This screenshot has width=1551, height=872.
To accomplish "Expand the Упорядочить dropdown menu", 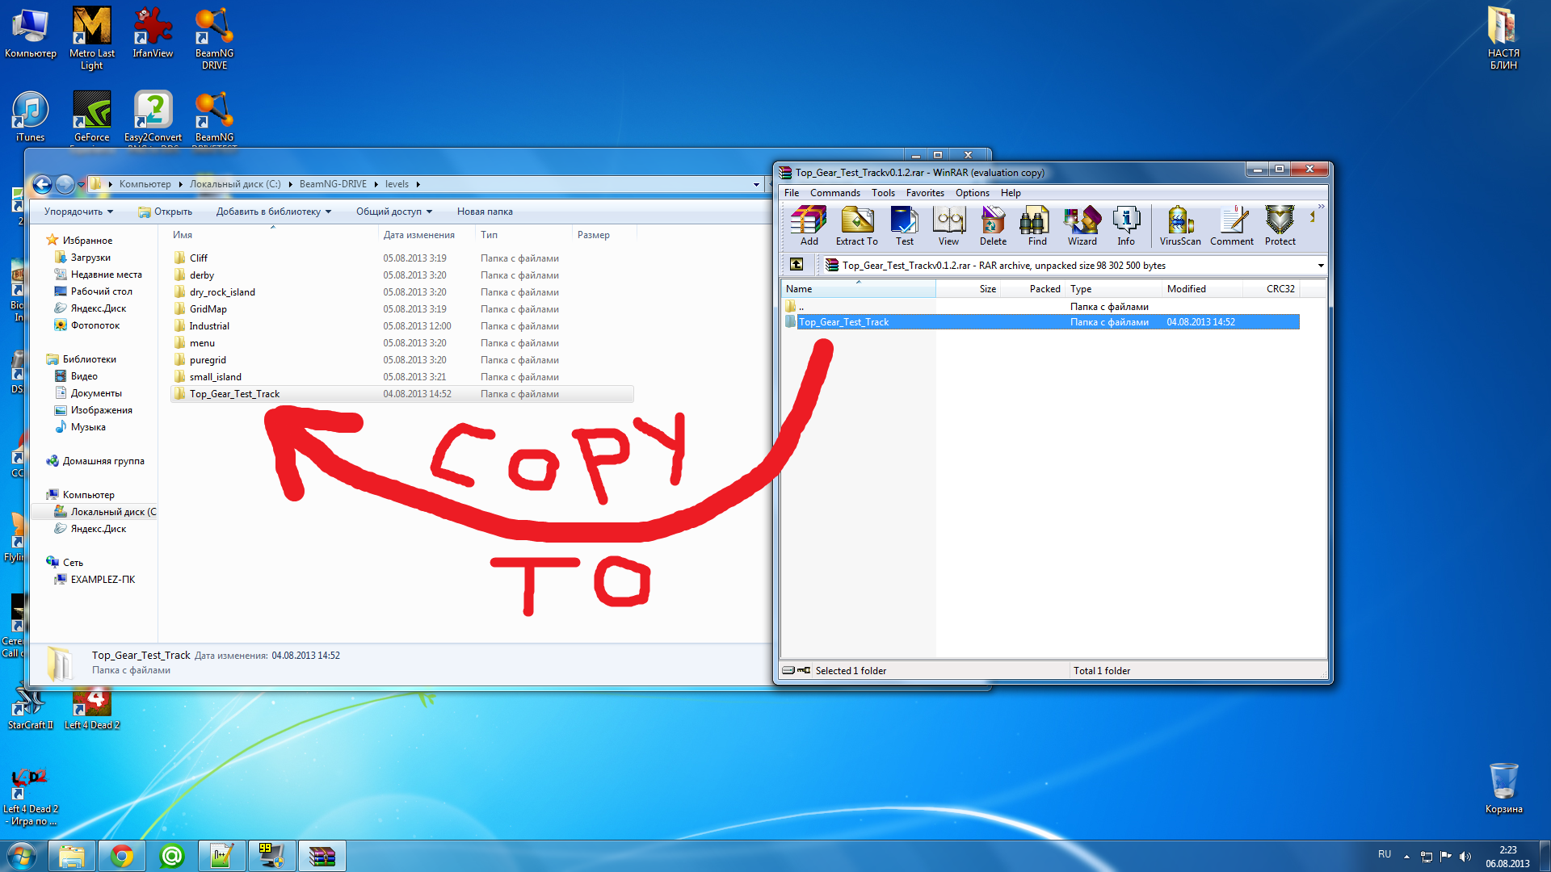I will [x=78, y=212].
